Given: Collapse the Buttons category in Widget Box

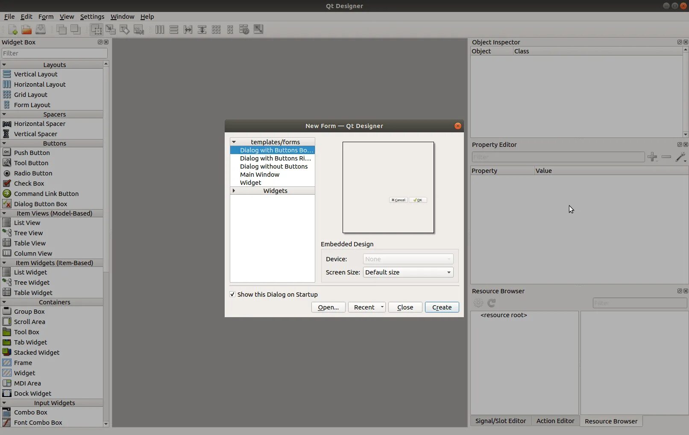Looking at the screenshot, I should (4, 143).
